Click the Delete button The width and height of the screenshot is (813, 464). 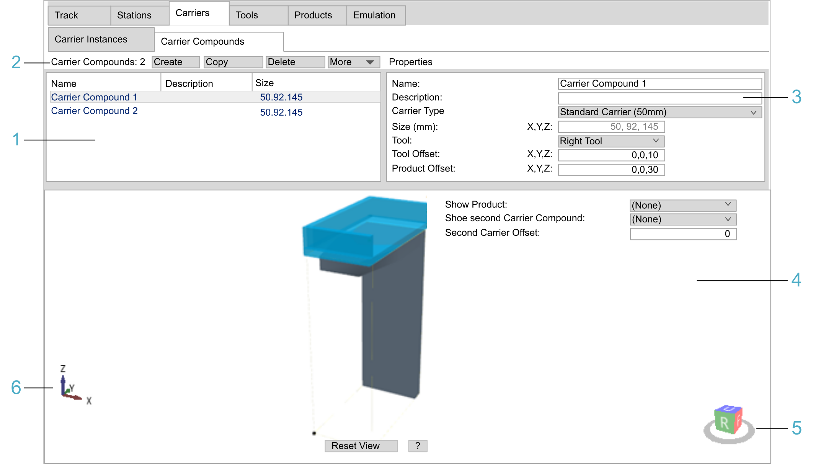click(x=295, y=62)
